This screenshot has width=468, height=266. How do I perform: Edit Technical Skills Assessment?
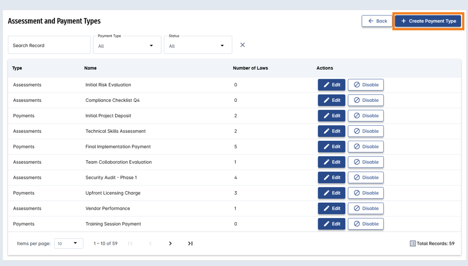[x=331, y=131]
